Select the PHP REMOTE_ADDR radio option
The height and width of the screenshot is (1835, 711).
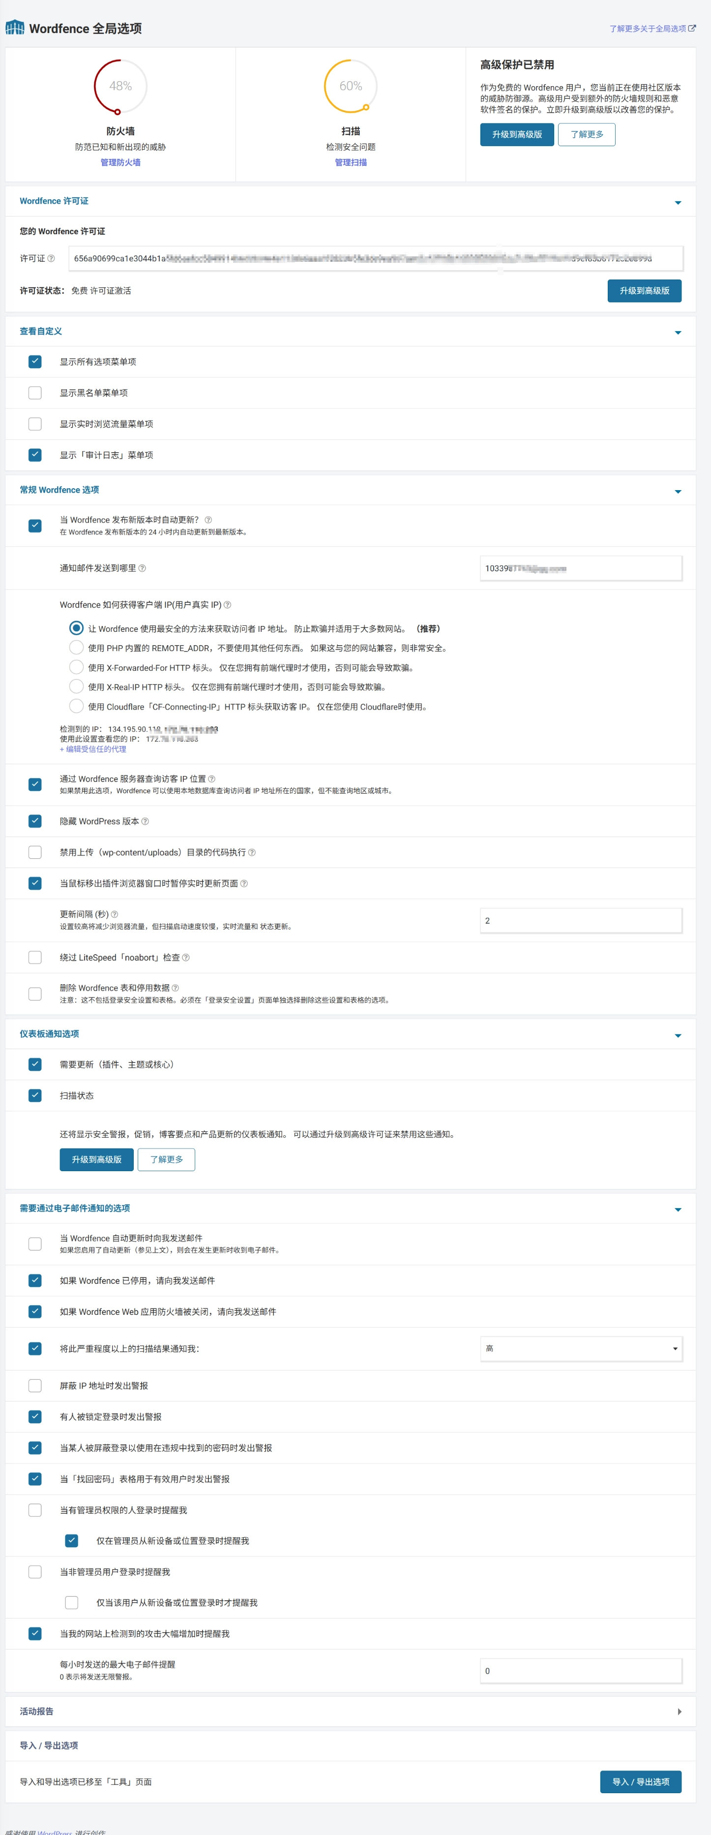click(76, 648)
